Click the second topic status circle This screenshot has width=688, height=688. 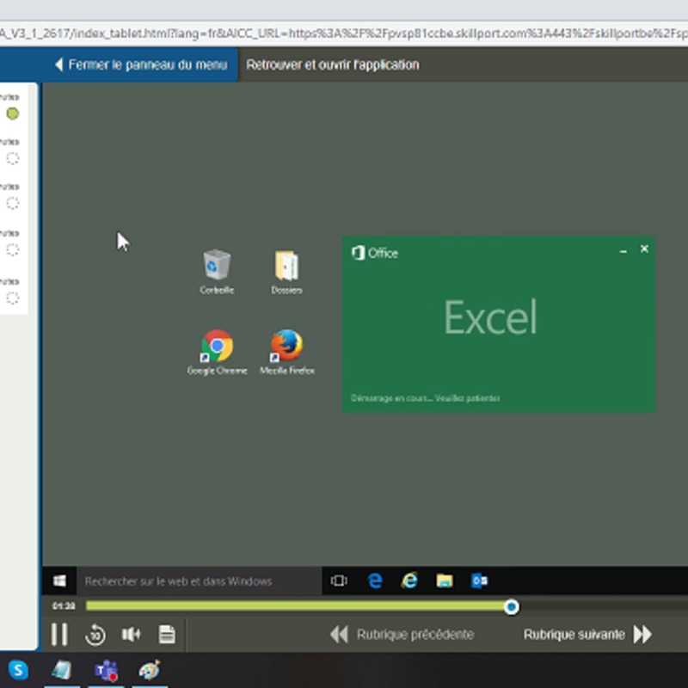click(x=13, y=158)
